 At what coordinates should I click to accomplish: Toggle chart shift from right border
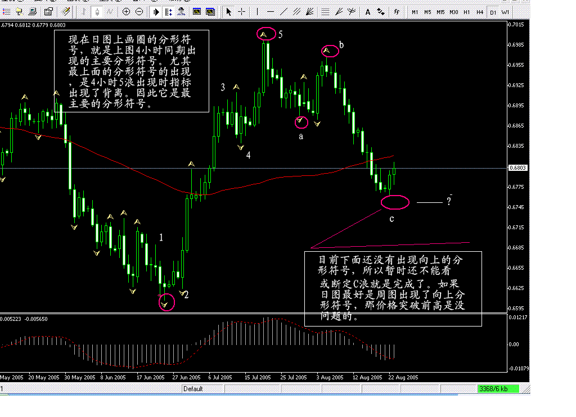tap(169, 12)
